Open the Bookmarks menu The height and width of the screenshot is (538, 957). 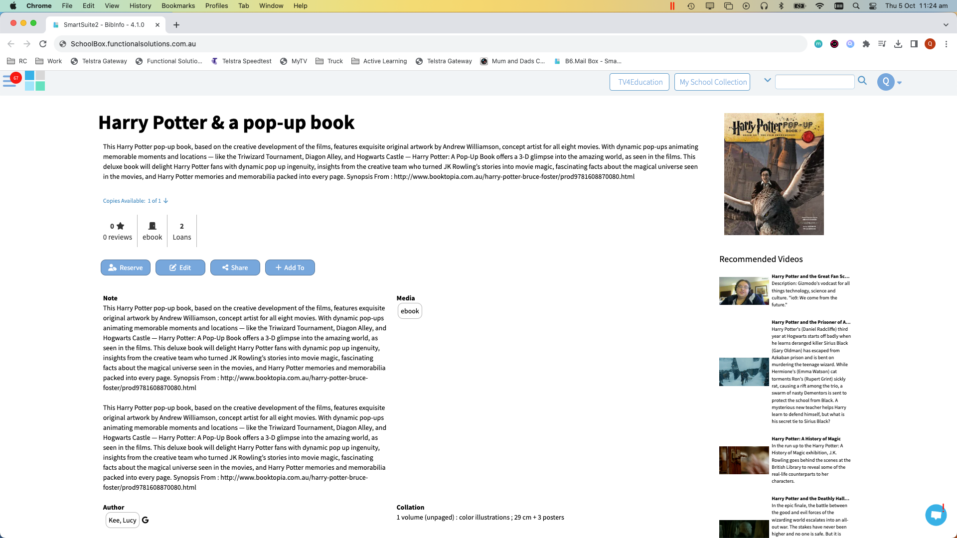pos(178,6)
